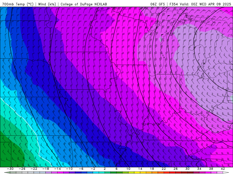233x174 pixels.
Task: Click the -6 legend value
Action: [x=81, y=169]
